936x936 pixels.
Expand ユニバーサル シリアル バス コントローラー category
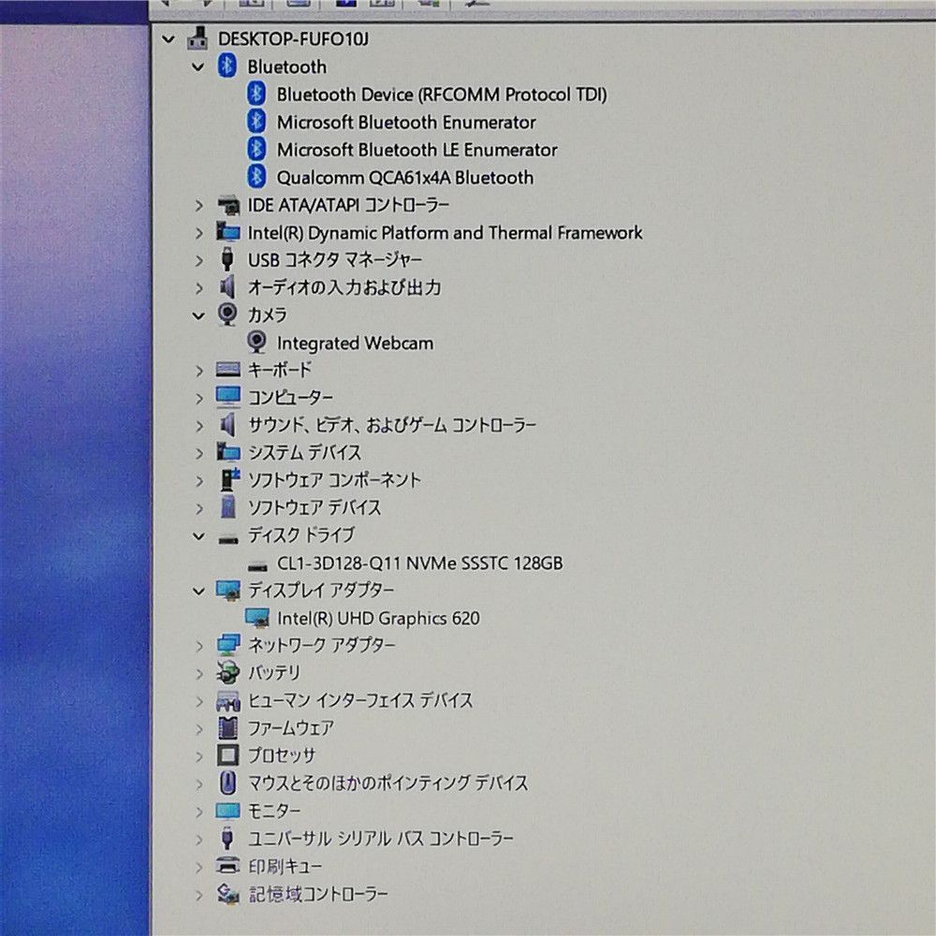199,840
